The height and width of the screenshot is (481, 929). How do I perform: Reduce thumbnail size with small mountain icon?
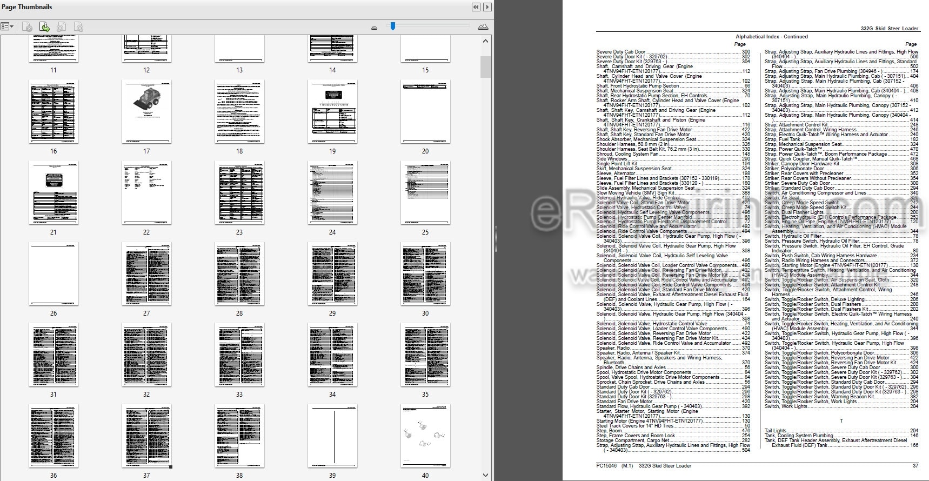point(374,28)
